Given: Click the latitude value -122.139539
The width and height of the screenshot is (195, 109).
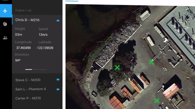Looking at the screenshot, I should (44, 48).
